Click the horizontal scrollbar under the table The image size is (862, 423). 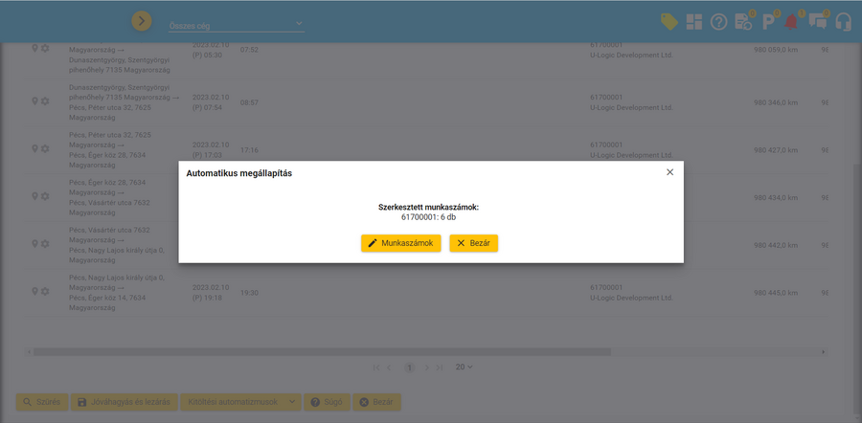(x=316, y=351)
